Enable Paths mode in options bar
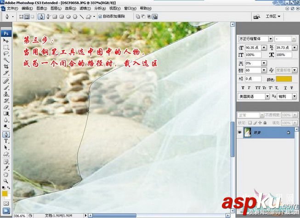Screen dimensions: 300x218 point(27,16)
